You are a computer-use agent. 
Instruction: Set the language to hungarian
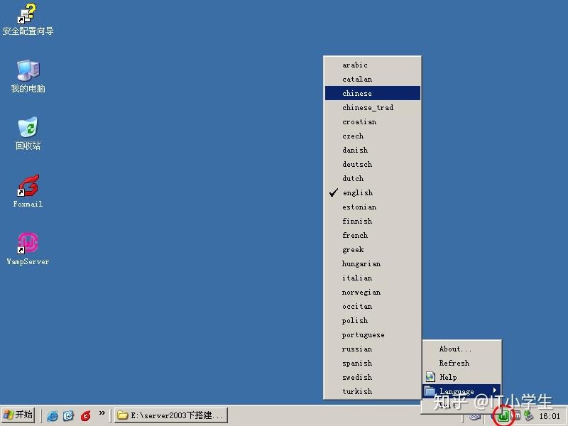pyautogui.click(x=372, y=263)
